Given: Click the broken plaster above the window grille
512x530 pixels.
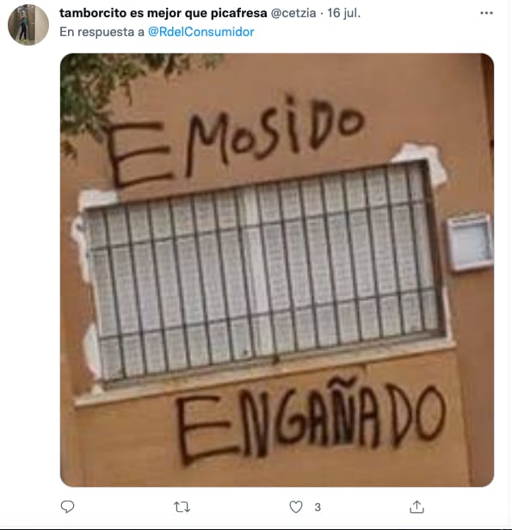Looking at the screenshot, I should click(420, 161).
